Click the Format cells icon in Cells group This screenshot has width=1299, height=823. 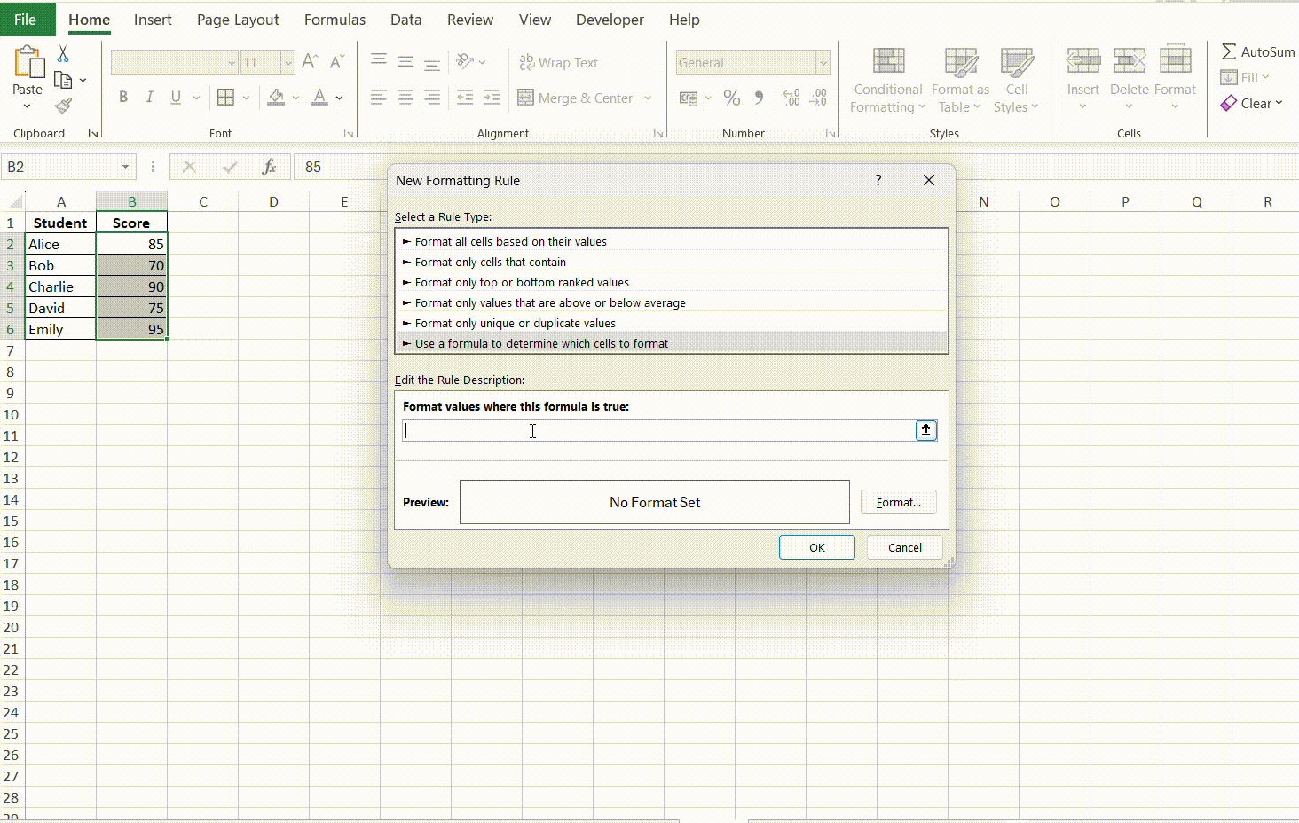point(1175,60)
